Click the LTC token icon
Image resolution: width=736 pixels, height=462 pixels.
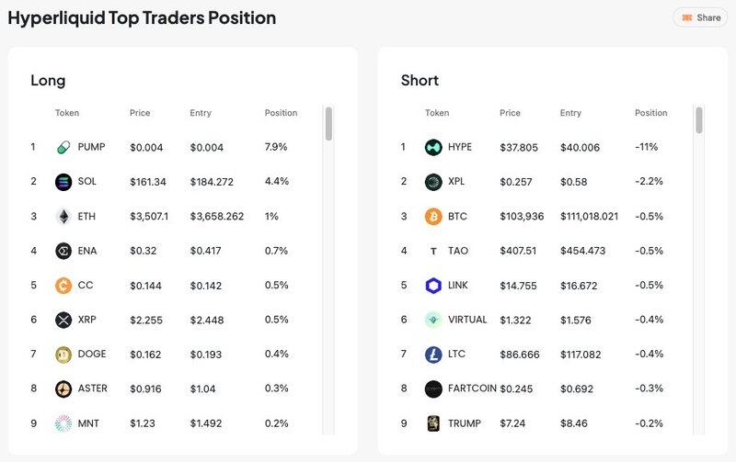pyautogui.click(x=433, y=355)
